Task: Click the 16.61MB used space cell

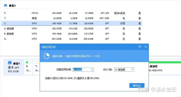Action: (73, 39)
